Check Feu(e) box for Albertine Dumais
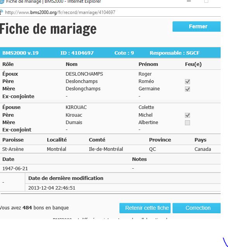 pyautogui.click(x=187, y=123)
